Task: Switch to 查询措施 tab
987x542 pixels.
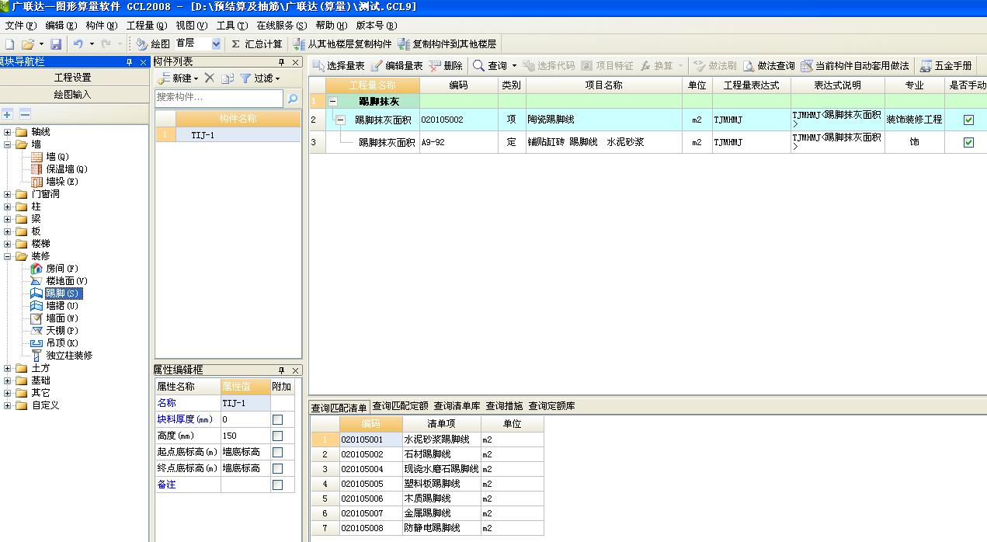Action: tap(504, 406)
